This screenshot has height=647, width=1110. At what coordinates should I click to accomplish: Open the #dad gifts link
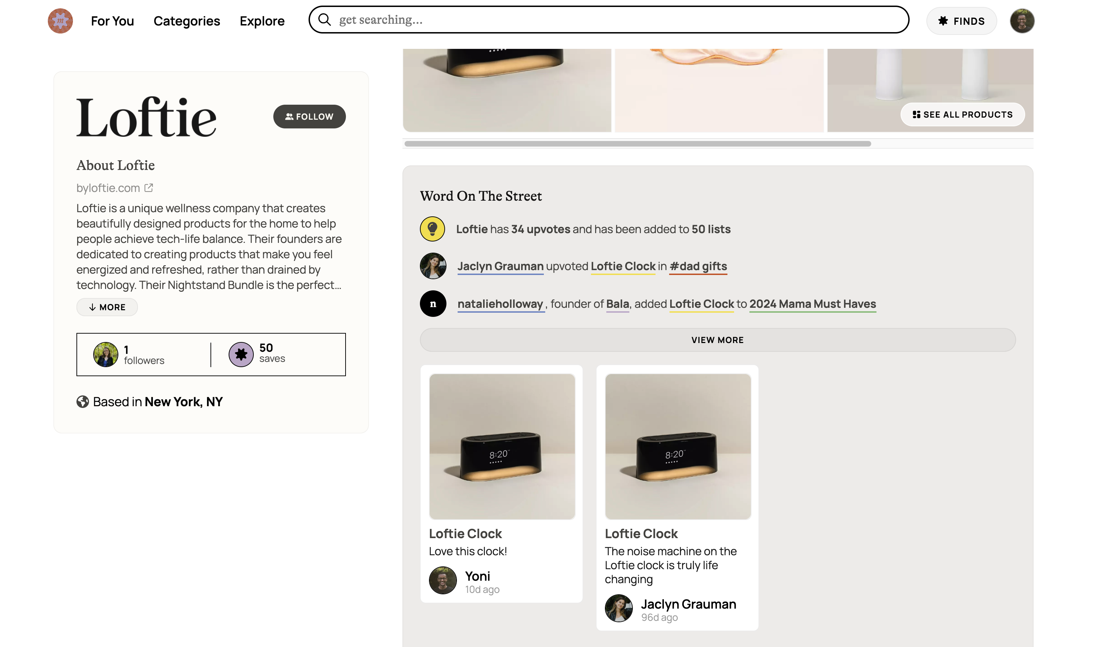coord(698,267)
